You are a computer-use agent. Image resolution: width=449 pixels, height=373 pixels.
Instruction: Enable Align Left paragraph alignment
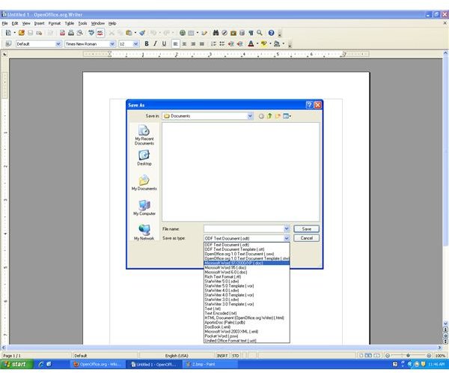coord(176,44)
